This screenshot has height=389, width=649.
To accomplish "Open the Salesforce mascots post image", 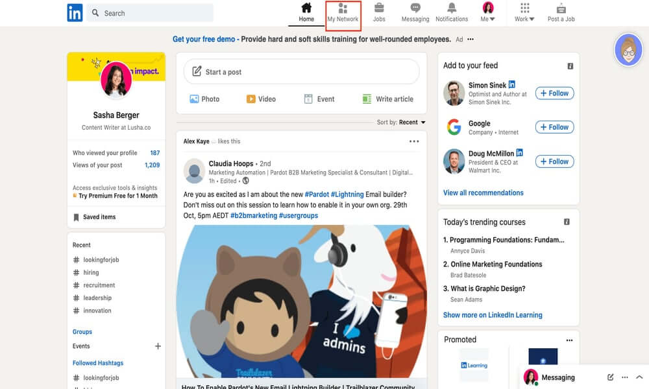I will pos(301,301).
